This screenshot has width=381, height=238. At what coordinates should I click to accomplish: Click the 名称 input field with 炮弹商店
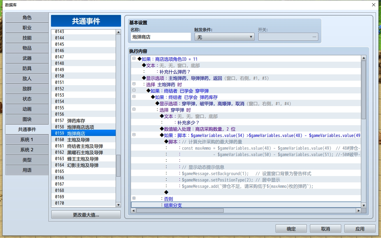[x=161, y=37]
